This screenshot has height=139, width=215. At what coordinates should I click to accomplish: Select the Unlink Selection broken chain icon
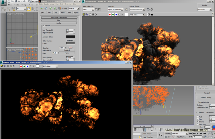9,9
